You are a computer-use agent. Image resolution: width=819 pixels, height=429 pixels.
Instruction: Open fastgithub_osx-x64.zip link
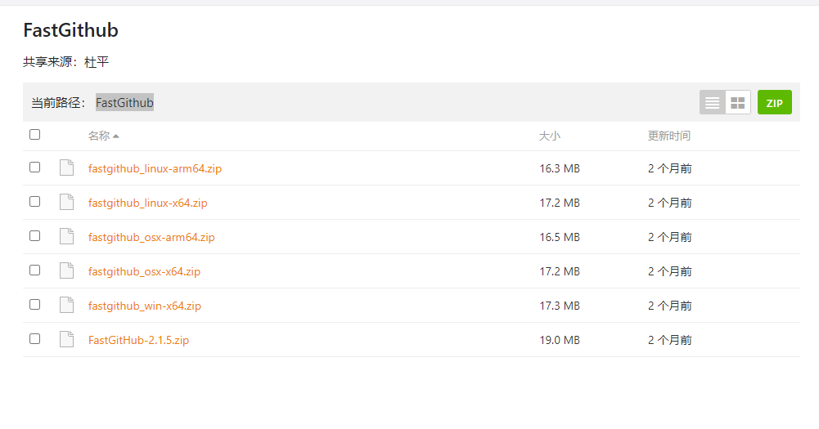pyautogui.click(x=144, y=271)
